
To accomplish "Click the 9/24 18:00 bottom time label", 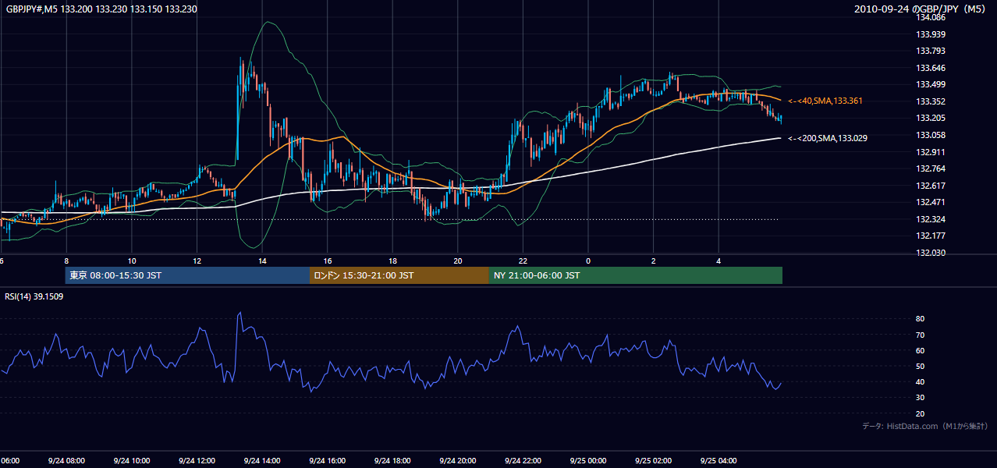I will pyautogui.click(x=392, y=460).
